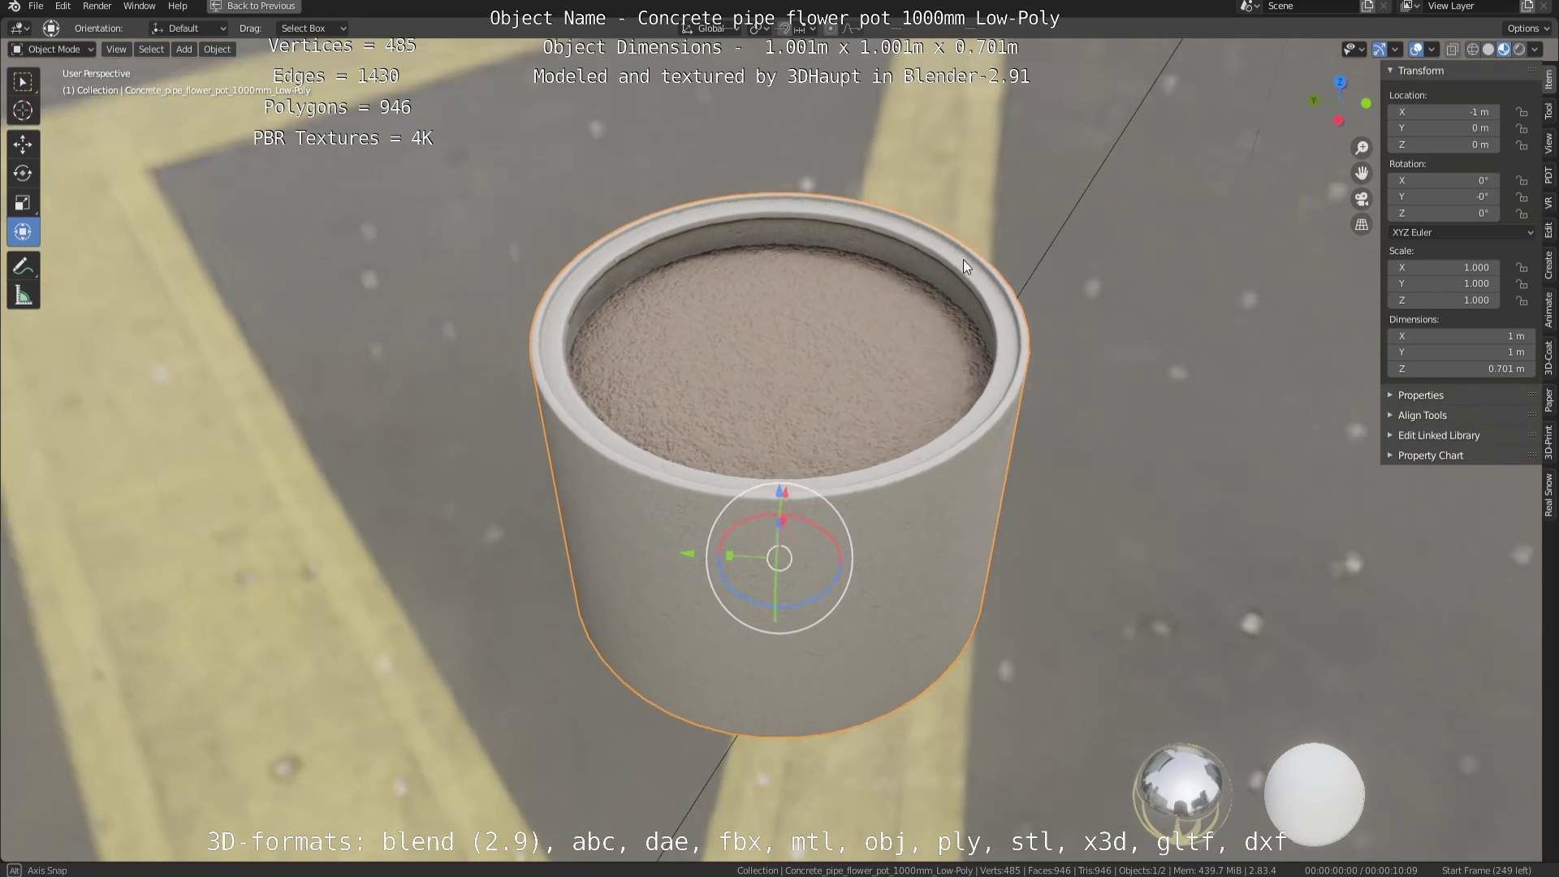
Task: Open the viewport shading options arrow
Action: pyautogui.click(x=1535, y=50)
